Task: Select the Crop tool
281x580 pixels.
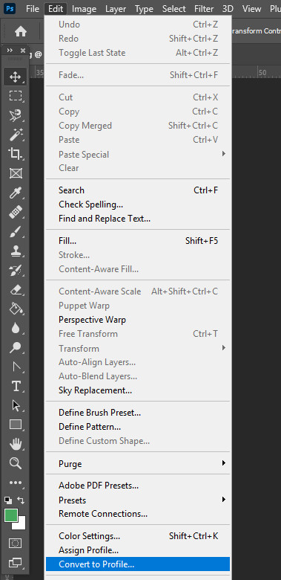Action: [x=15, y=154]
